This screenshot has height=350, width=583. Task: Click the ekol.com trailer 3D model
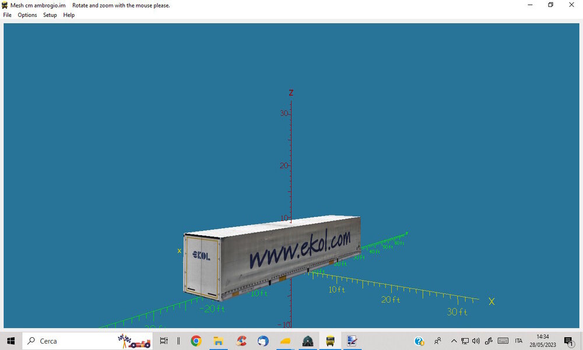click(272, 257)
